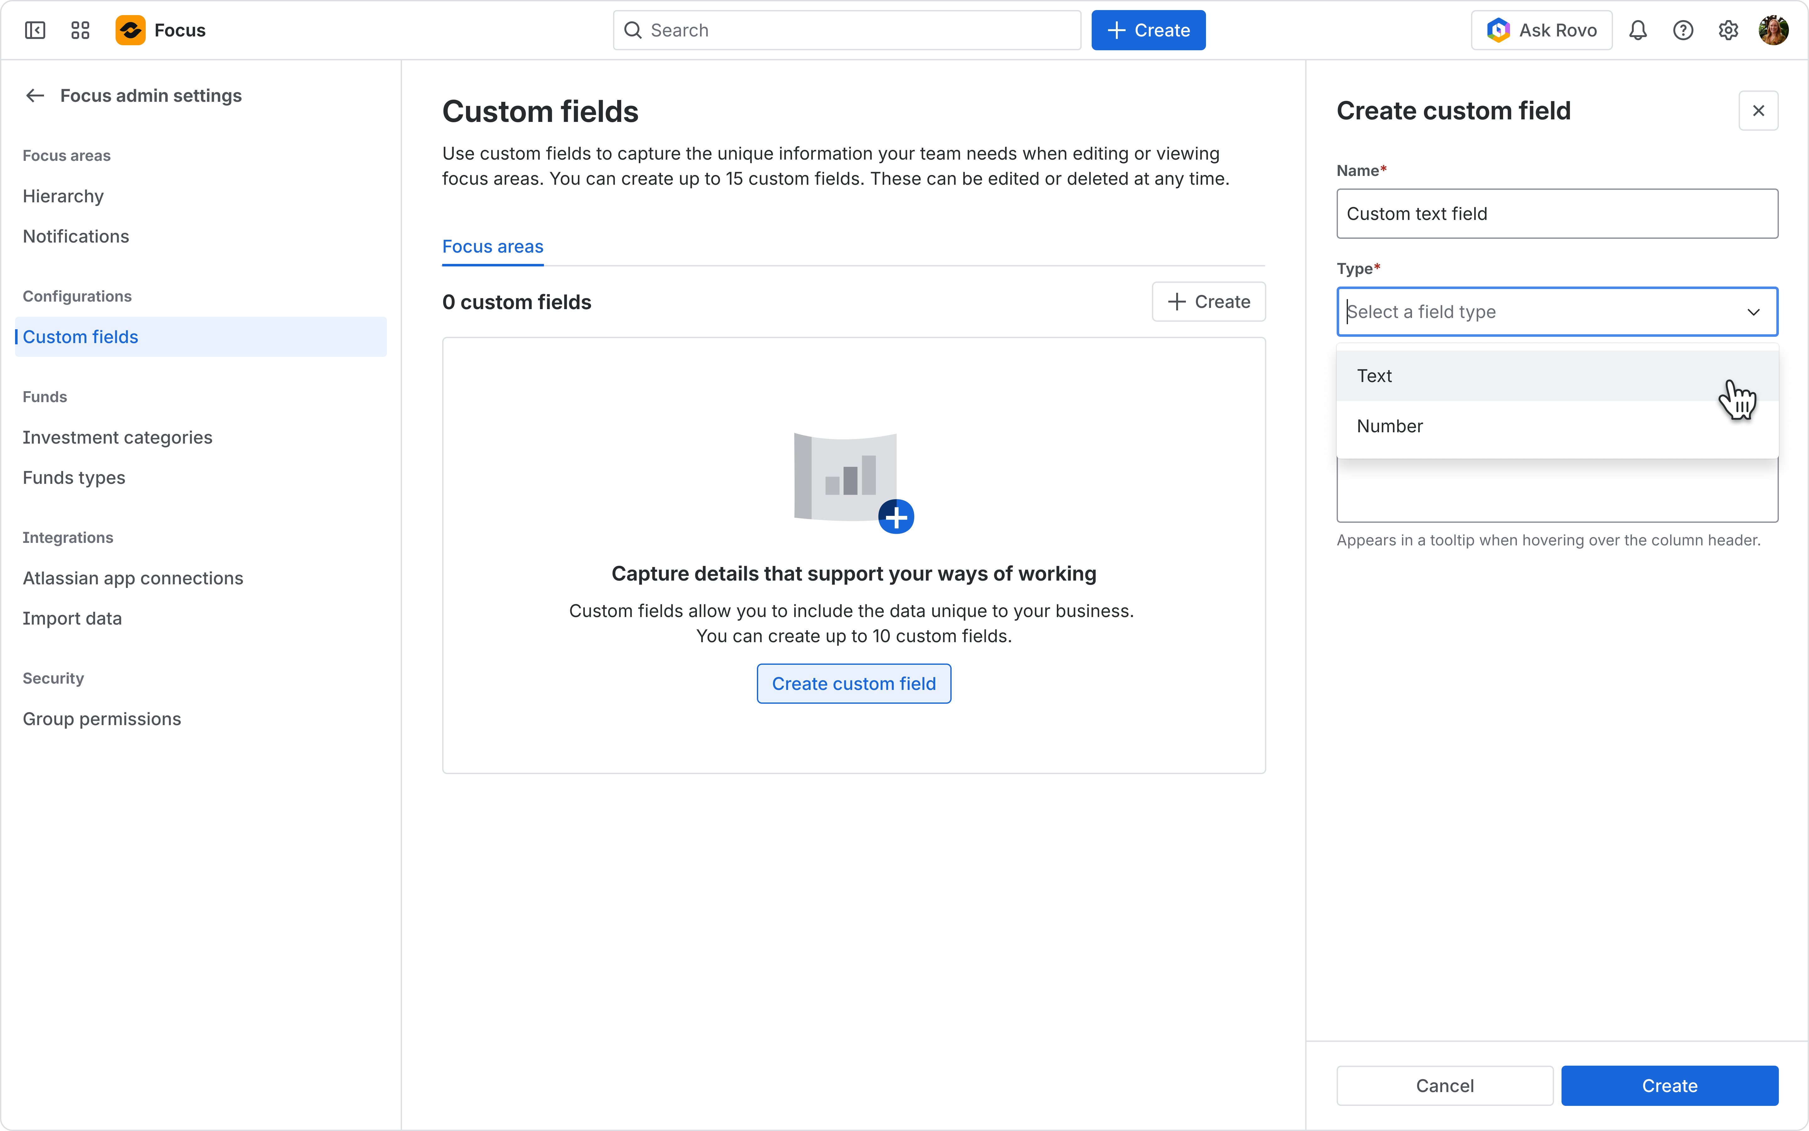Screen dimensions: 1809x1131
Task: Open Group permissions
Action: coord(200,719)
